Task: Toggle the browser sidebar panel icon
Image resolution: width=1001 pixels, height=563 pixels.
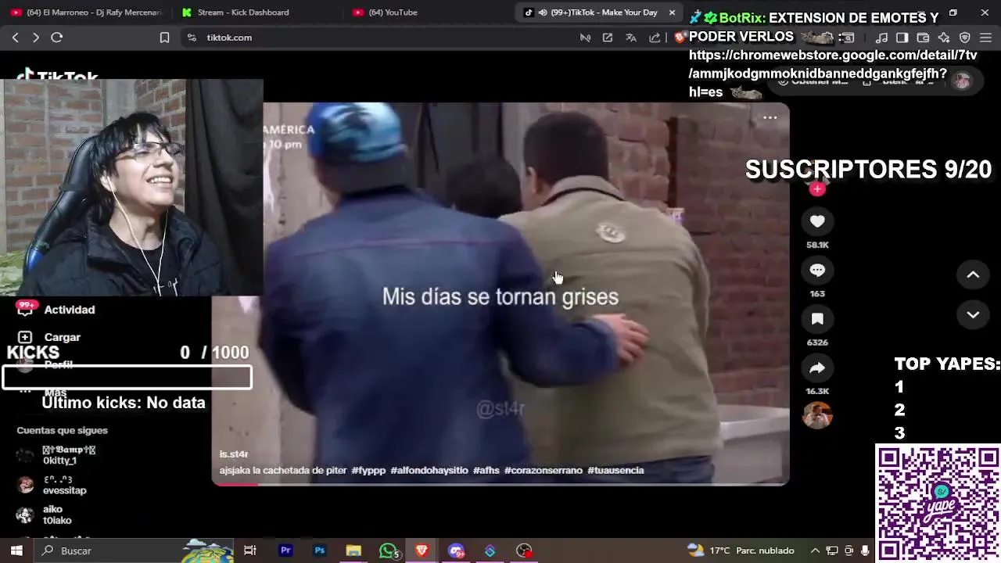Action: [902, 38]
